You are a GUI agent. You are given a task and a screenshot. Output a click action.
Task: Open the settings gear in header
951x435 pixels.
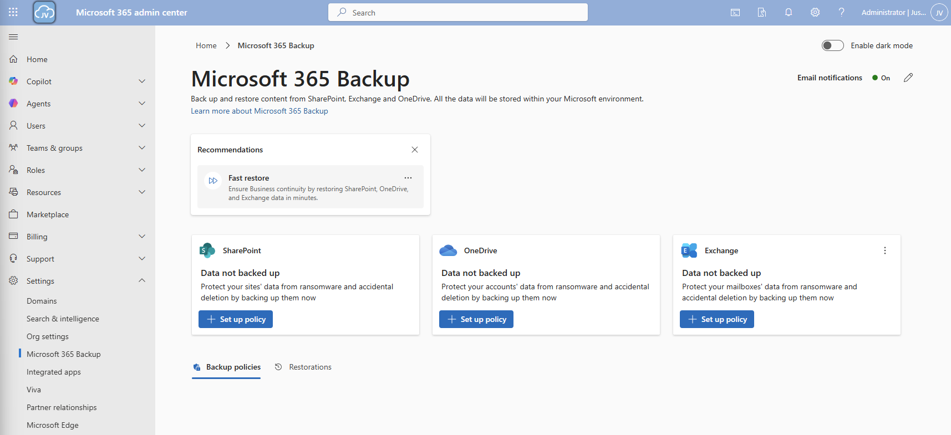pos(815,12)
